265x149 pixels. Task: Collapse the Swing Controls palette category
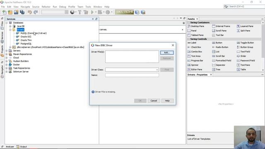(189, 39)
